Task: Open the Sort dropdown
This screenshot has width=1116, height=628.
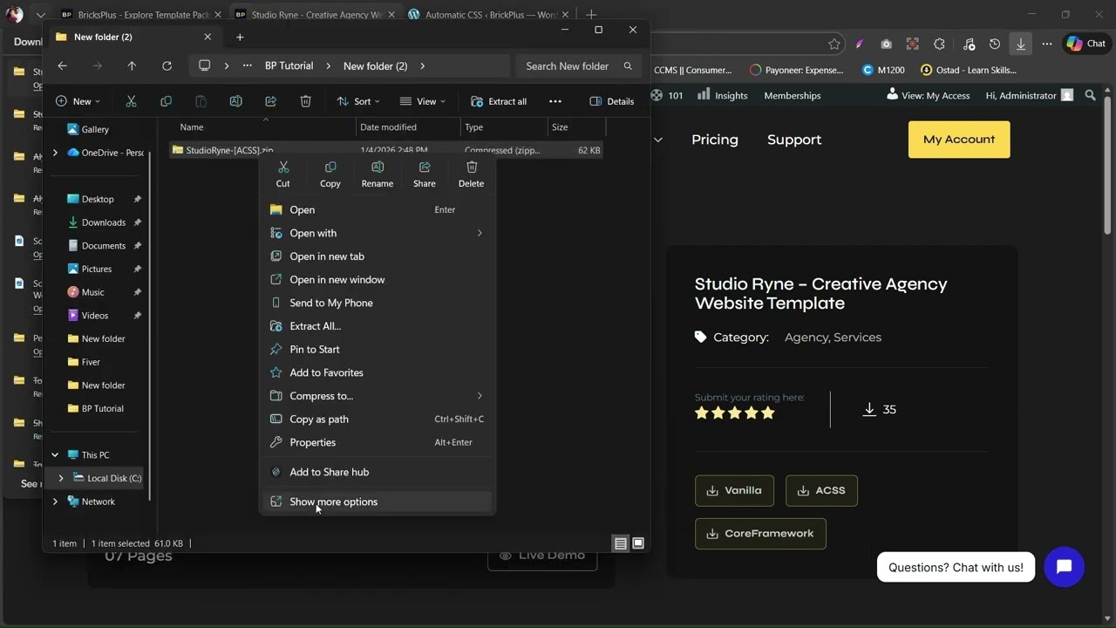Action: click(357, 101)
